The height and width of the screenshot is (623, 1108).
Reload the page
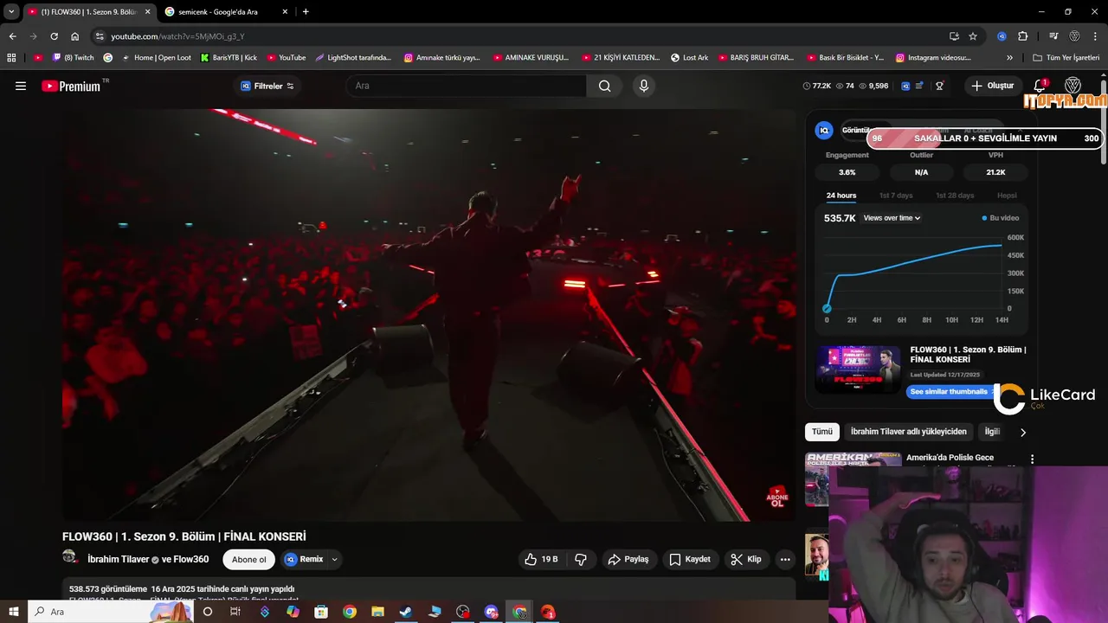click(54, 36)
